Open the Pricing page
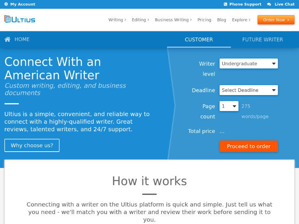The width and height of the screenshot is (299, 224). coord(204,20)
